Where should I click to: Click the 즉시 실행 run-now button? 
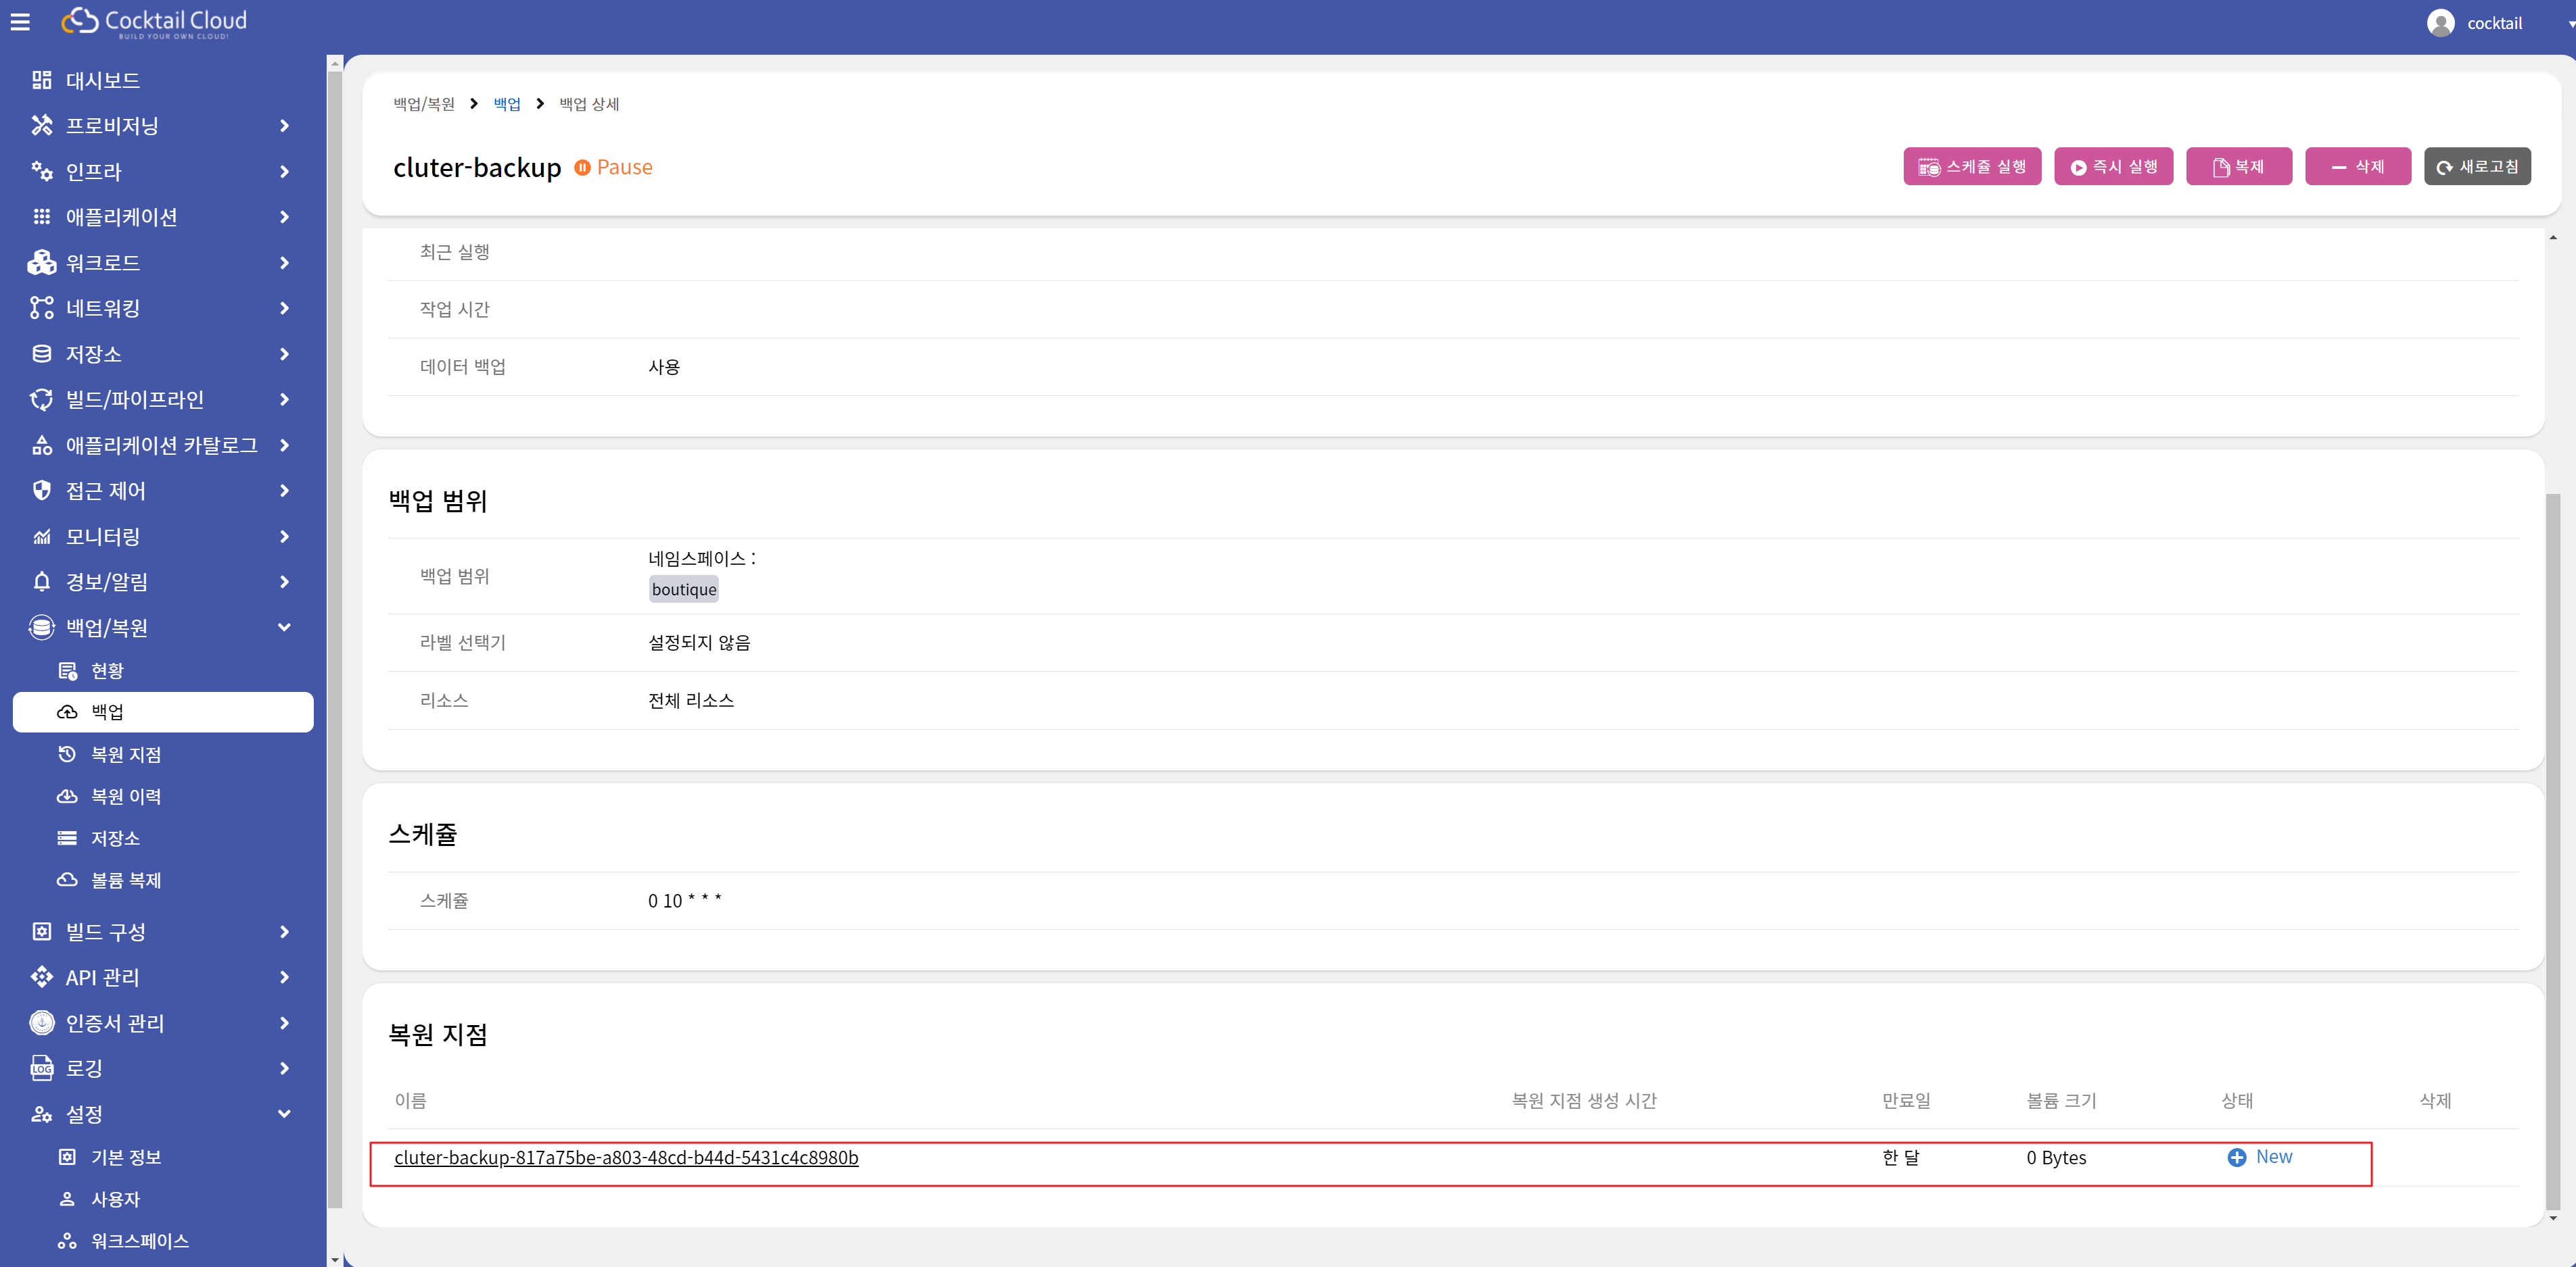point(2113,167)
